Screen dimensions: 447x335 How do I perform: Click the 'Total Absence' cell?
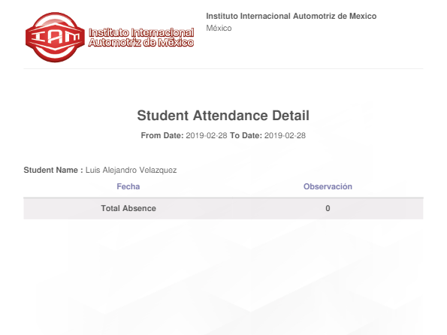128,208
